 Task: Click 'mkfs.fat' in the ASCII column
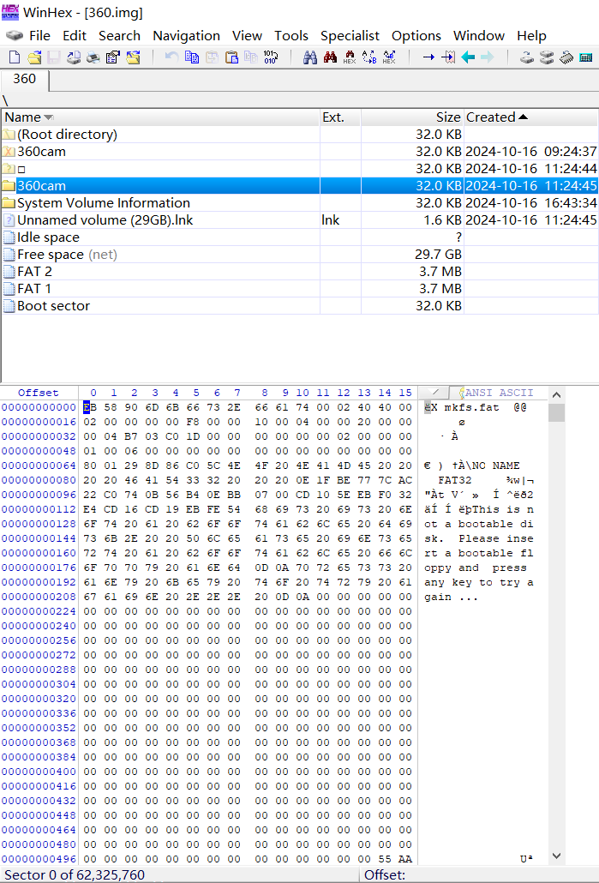coord(472,408)
